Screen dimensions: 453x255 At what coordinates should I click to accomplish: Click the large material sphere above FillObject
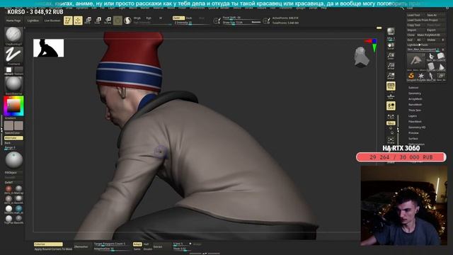click(13, 160)
